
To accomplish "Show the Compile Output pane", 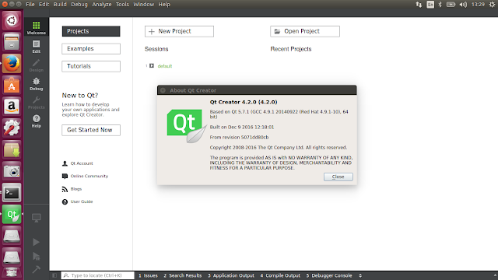I will [280, 275].
